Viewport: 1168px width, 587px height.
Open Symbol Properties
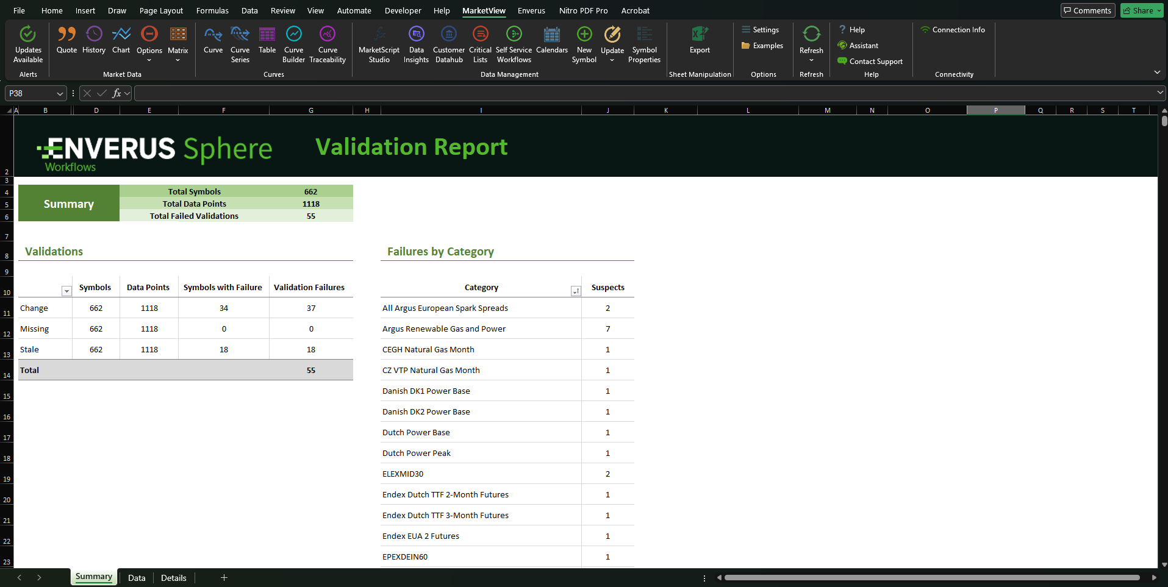pos(644,44)
